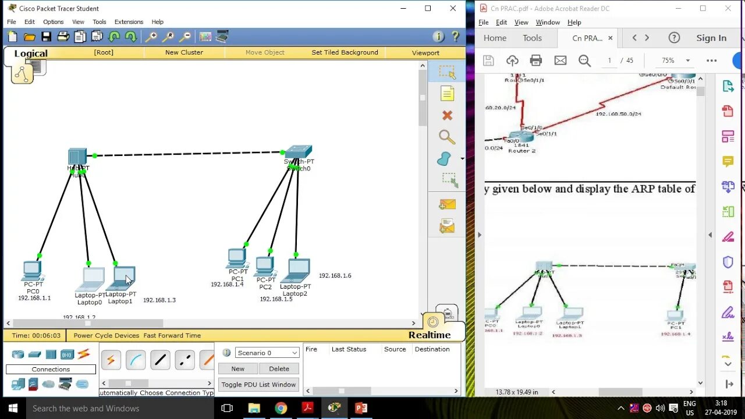Select the Routers device category
This screenshot has width=745, height=419.
(x=18, y=354)
